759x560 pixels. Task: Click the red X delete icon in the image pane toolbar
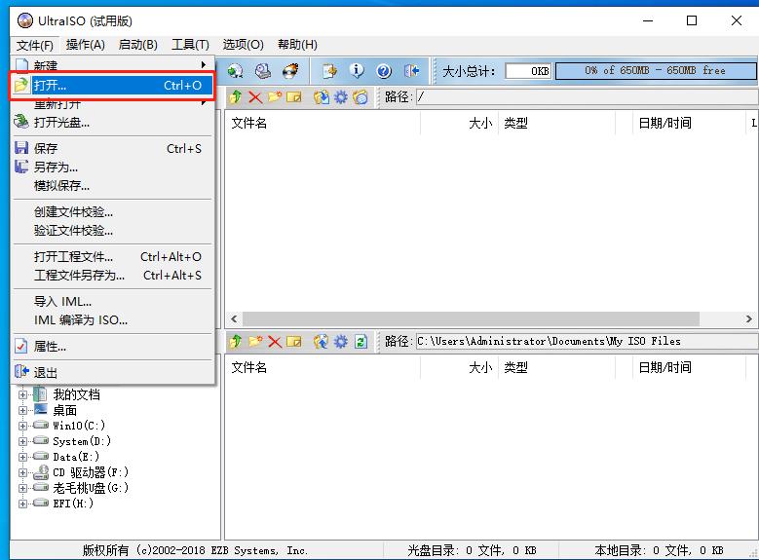point(255,97)
